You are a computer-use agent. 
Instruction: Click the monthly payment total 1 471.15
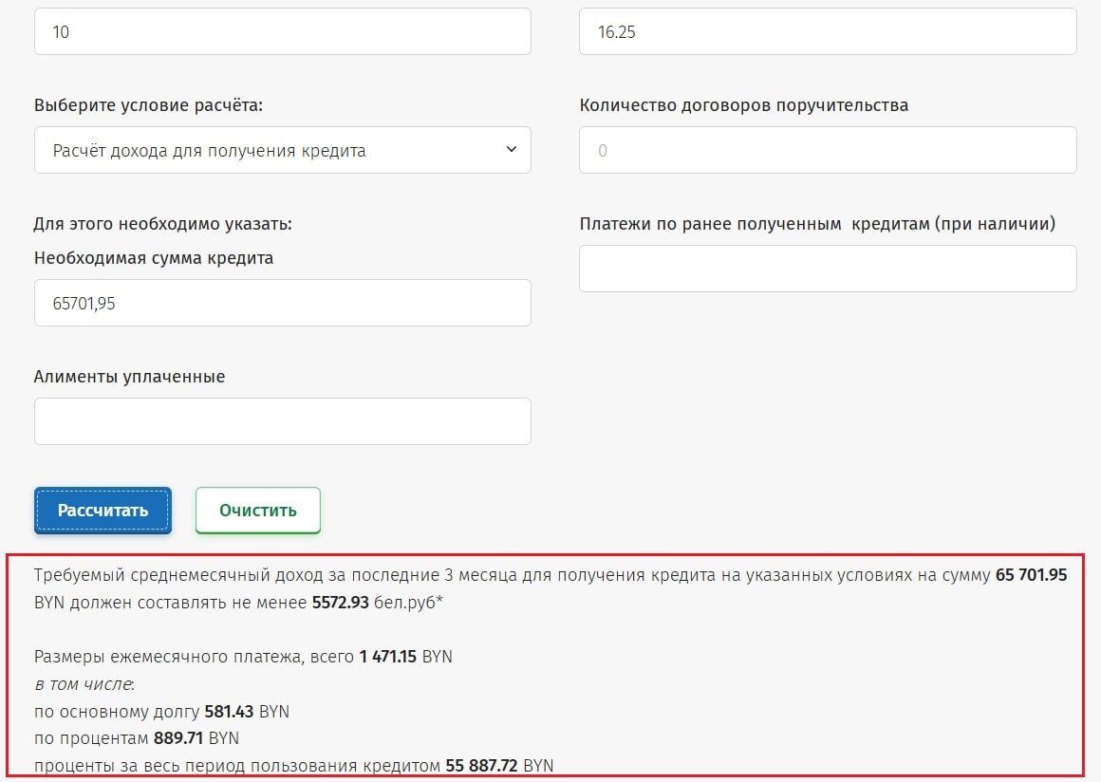point(388,657)
